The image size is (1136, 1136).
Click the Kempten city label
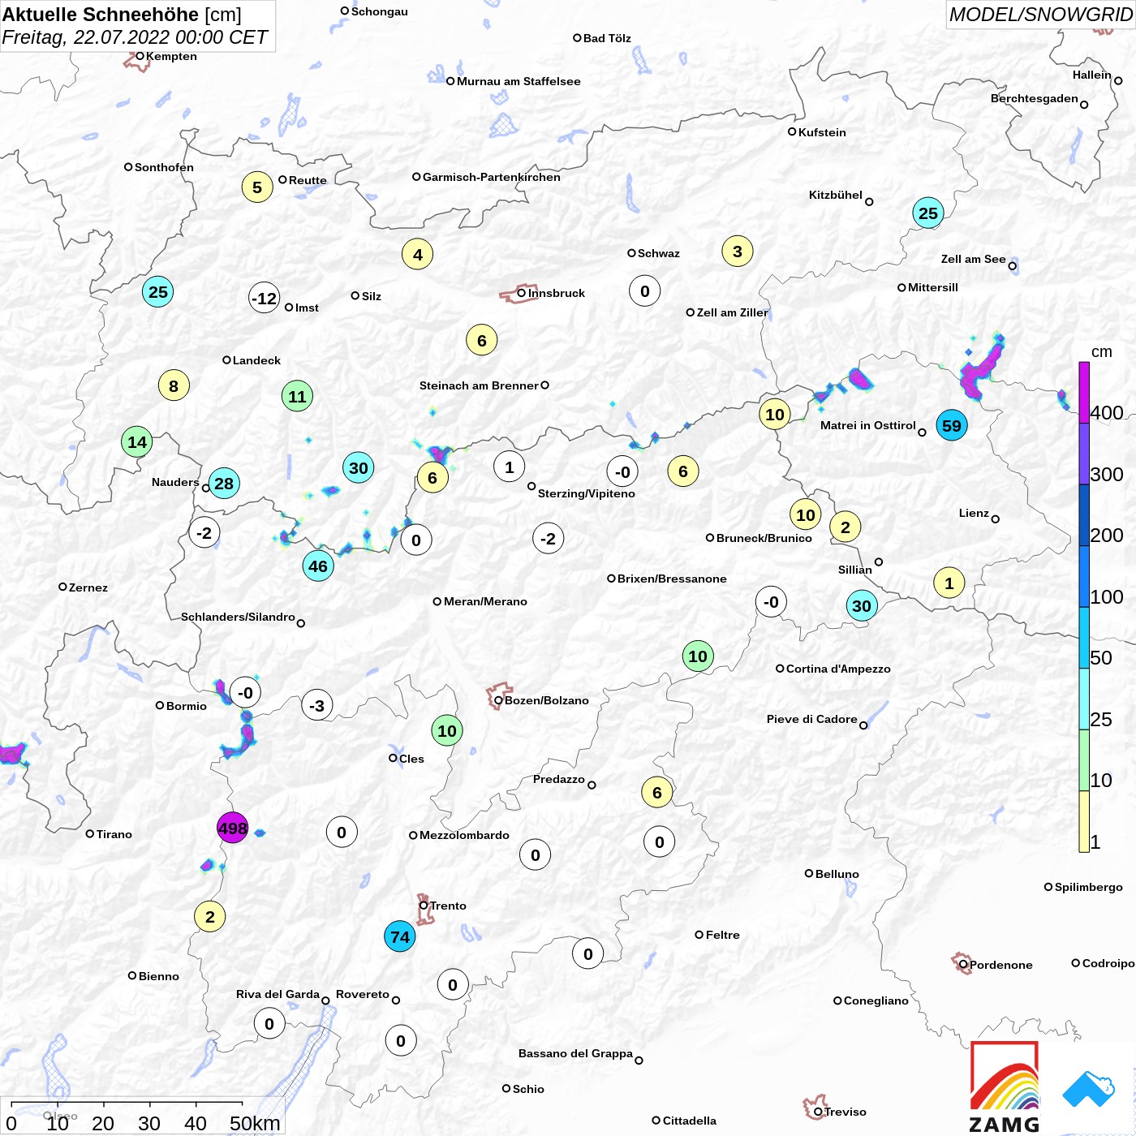(171, 56)
